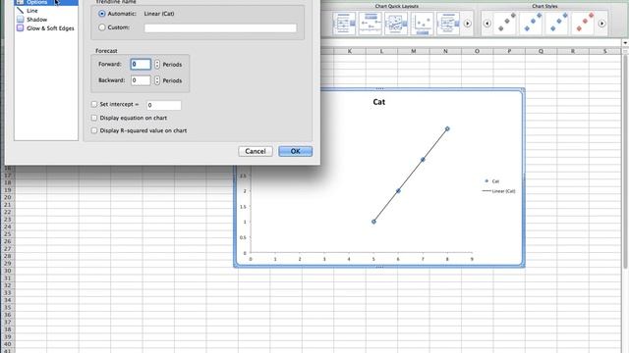The image size is (629, 353).
Task: Apply the second Chart Quick Layout thumbnail
Action: tap(370, 24)
